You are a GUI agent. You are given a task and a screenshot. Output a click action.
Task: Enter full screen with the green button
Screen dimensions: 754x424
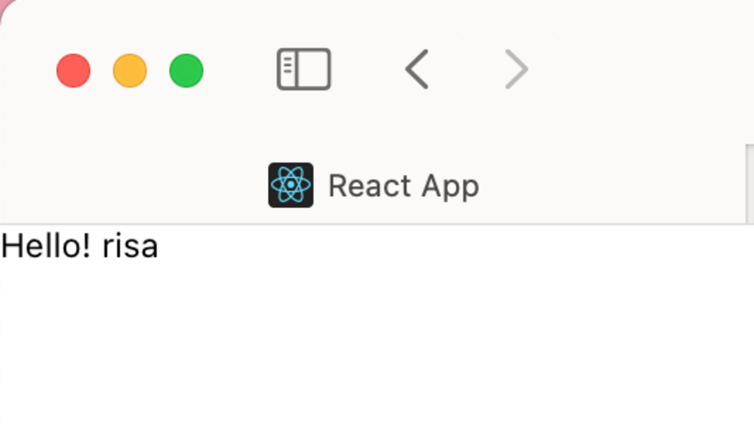[186, 71]
